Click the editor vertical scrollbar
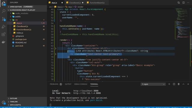Screen dimensions: 192x108 tap(191, 45)
